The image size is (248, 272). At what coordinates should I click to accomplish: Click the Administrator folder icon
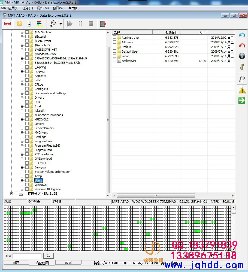(x=119, y=37)
